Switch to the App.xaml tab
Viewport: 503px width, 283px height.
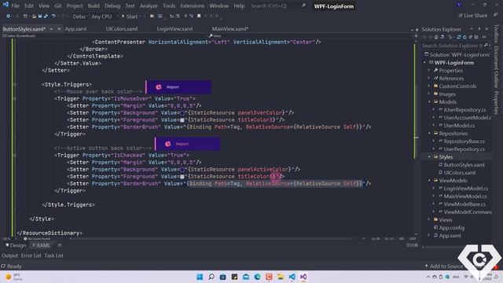[x=75, y=29]
